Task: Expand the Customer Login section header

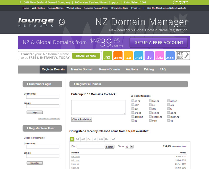Action: click(42, 84)
